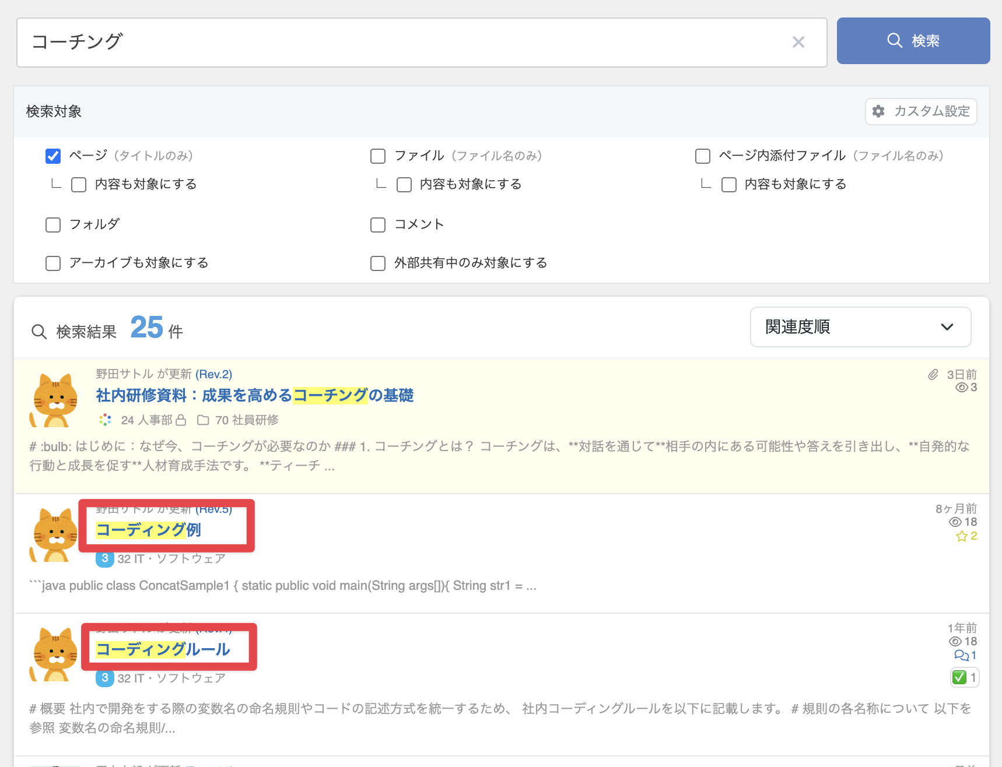Click the cat avatar of first result

point(54,400)
